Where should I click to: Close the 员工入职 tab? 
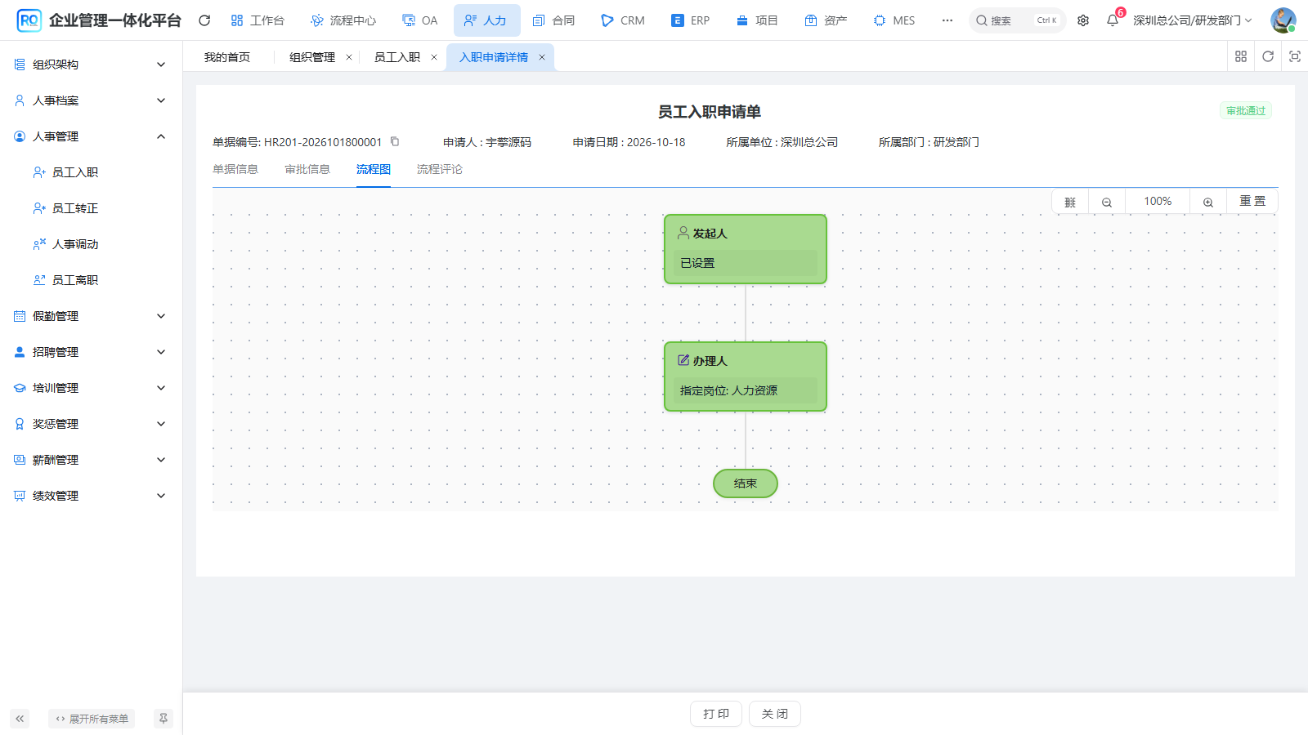tap(434, 57)
